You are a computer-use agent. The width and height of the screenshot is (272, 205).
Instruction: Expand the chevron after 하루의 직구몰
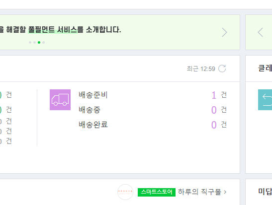225,192
